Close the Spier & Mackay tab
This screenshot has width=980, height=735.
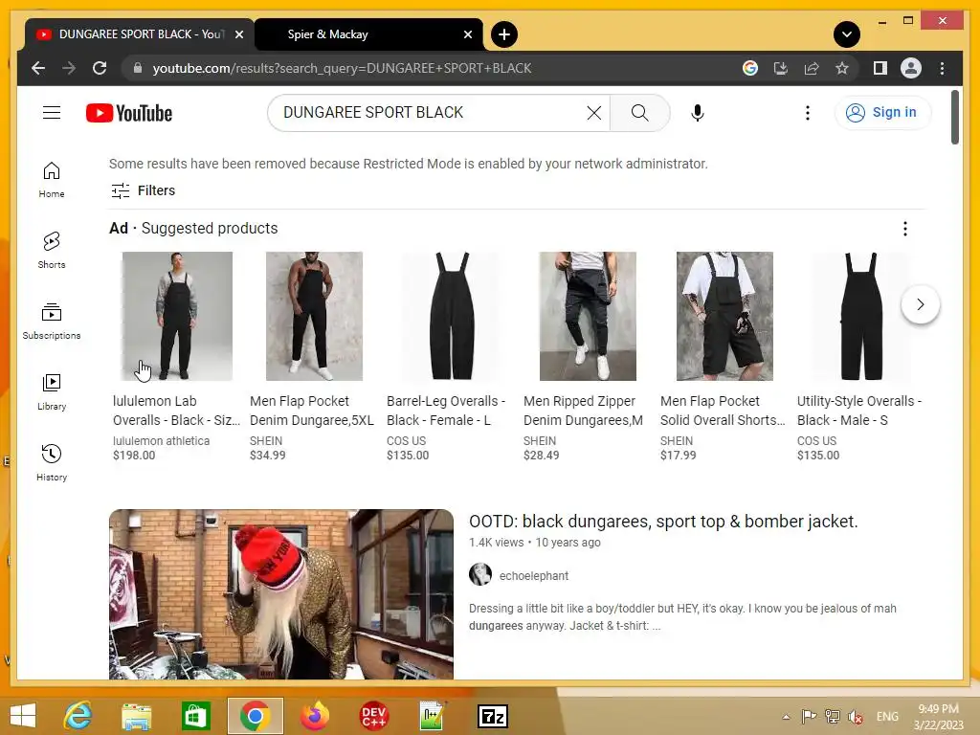click(x=467, y=34)
